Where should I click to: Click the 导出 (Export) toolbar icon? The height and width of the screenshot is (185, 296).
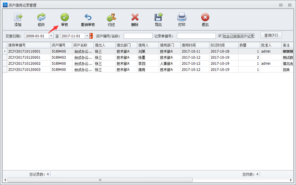[x=158, y=18]
